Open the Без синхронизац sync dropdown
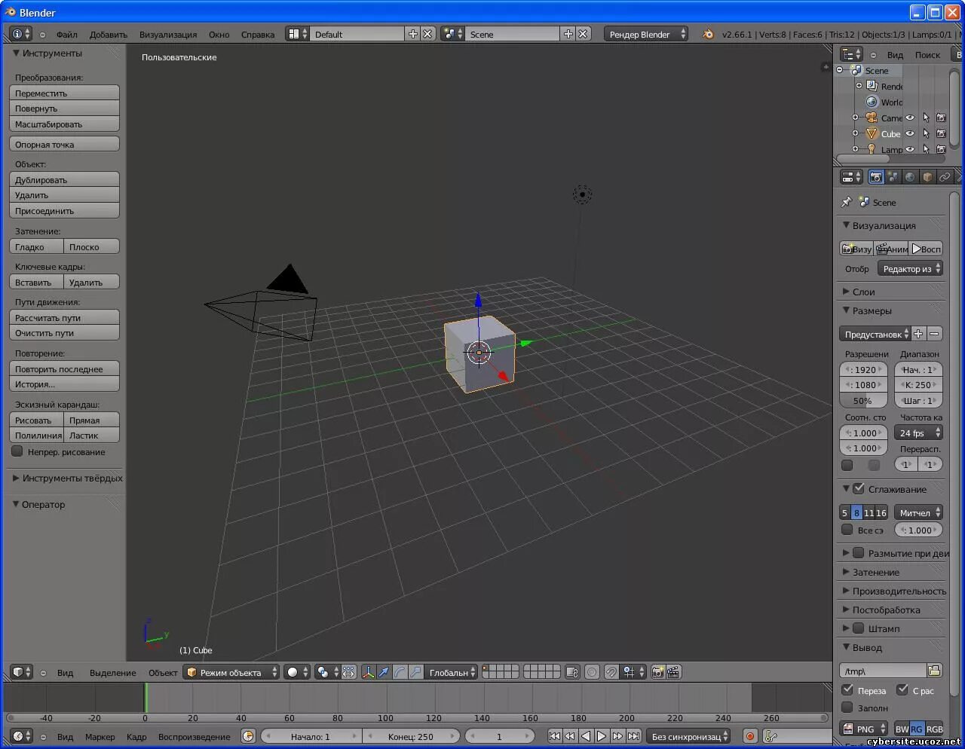The width and height of the screenshot is (965, 749). tap(689, 736)
